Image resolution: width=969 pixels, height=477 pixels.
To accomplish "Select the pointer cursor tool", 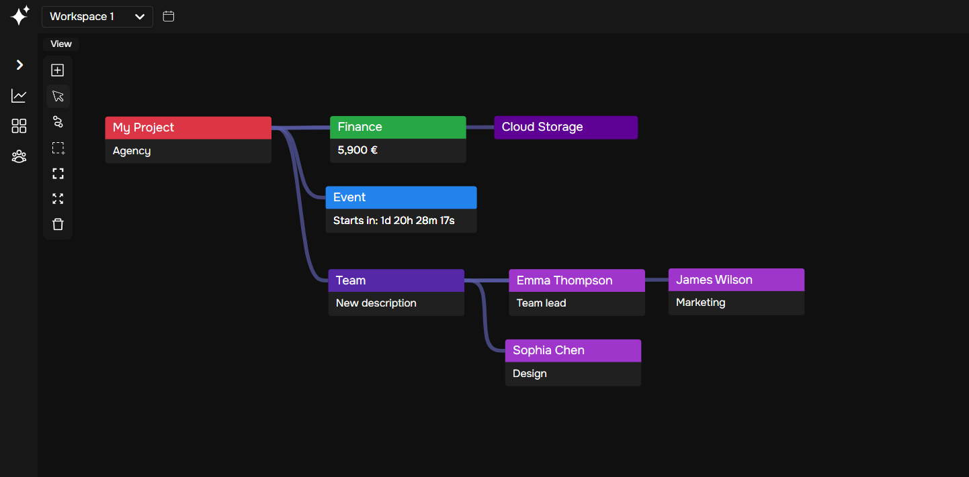I will click(x=58, y=97).
